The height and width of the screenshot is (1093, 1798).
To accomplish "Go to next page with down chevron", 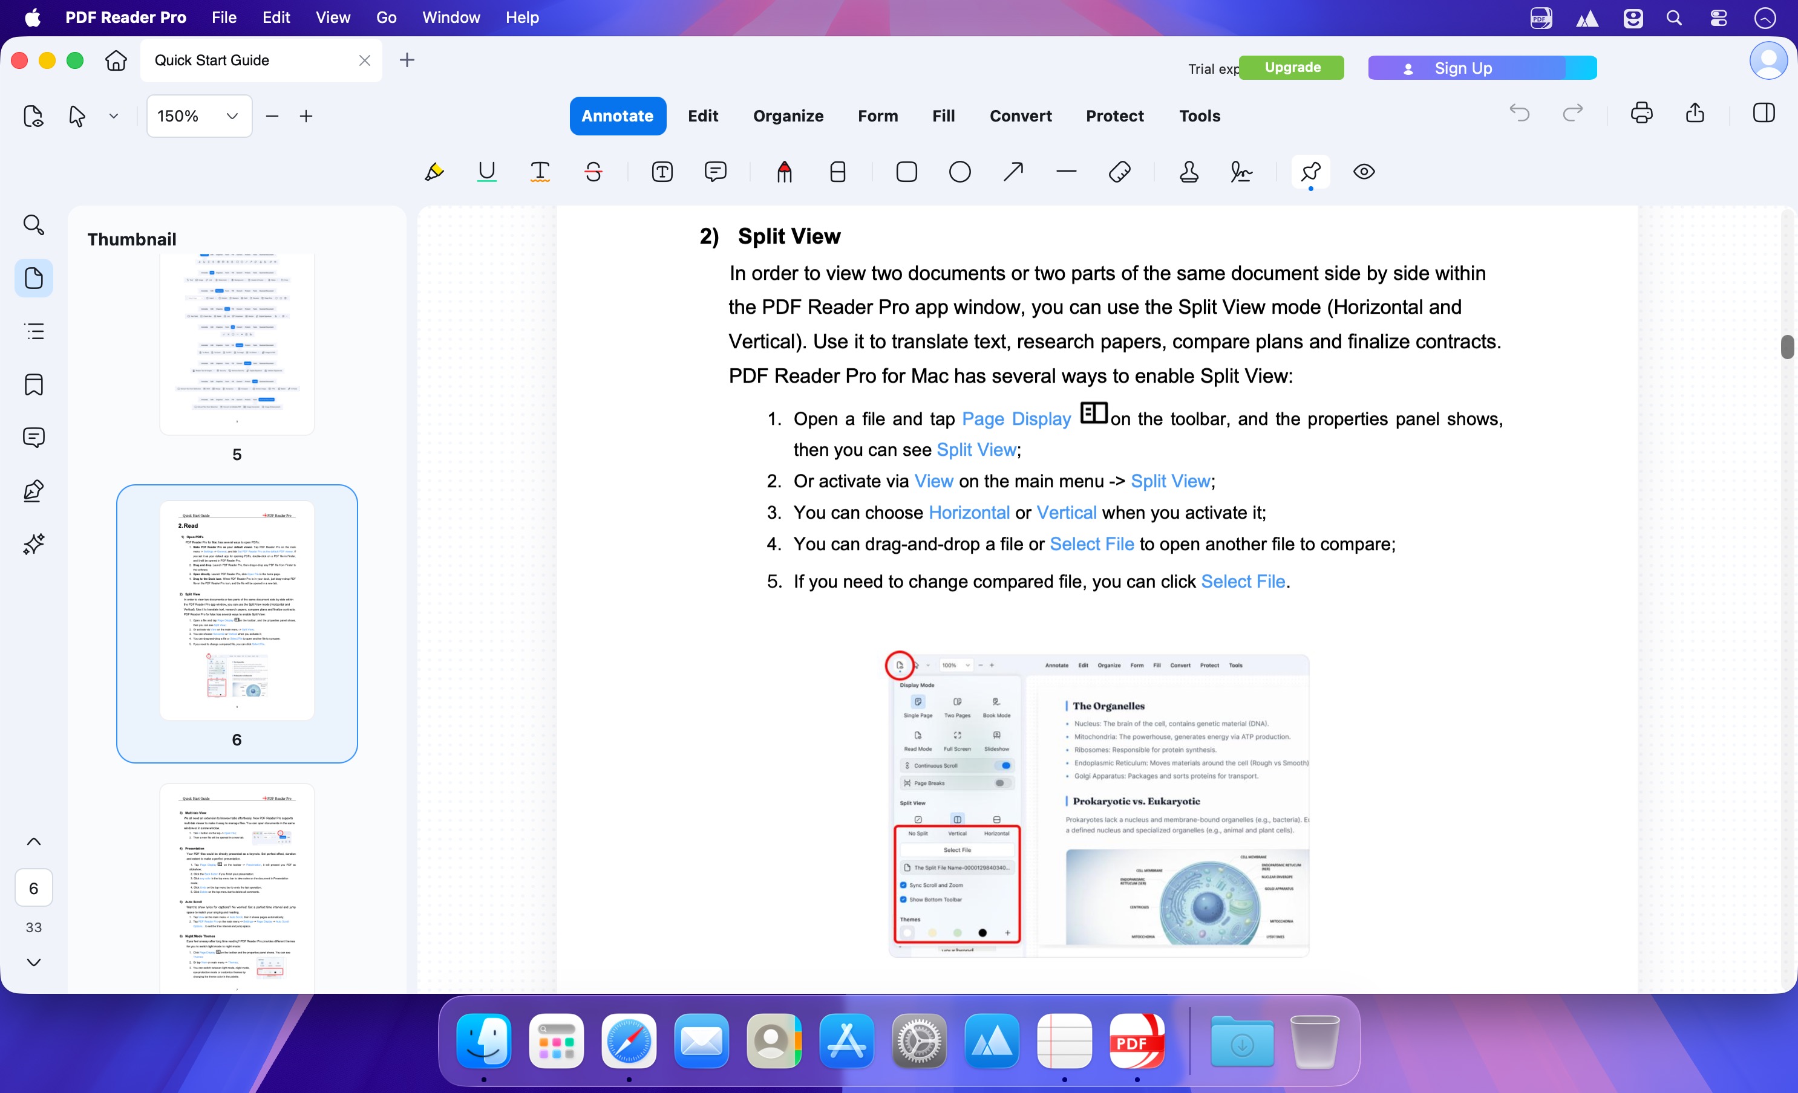I will (x=33, y=962).
